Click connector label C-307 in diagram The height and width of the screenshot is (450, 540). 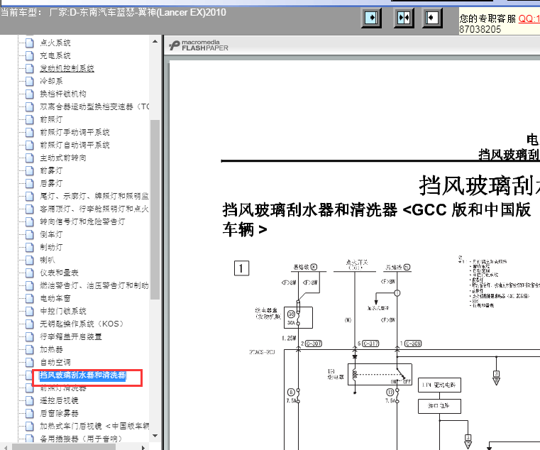(314, 344)
